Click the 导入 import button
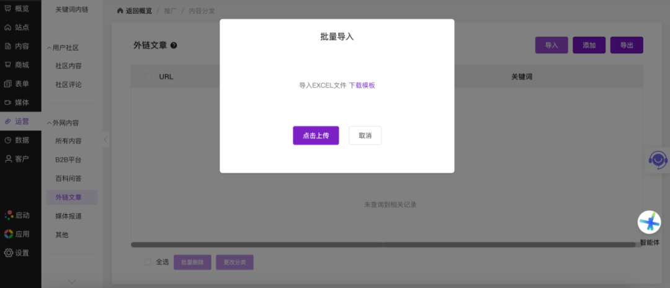The image size is (670, 288). coord(552,45)
